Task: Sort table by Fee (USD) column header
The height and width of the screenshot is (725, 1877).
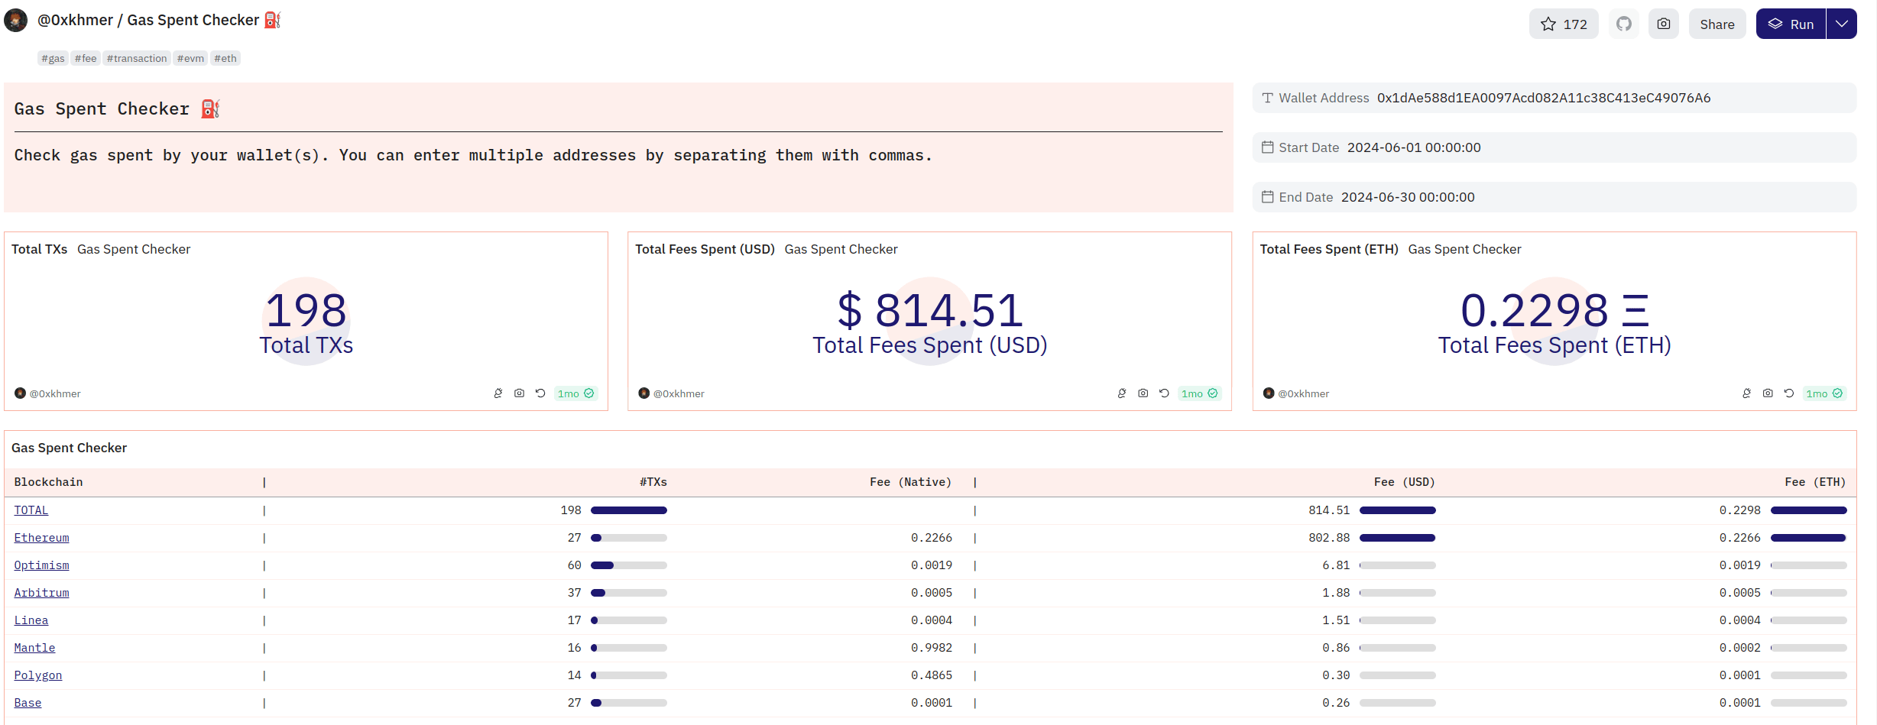Action: tap(1404, 482)
